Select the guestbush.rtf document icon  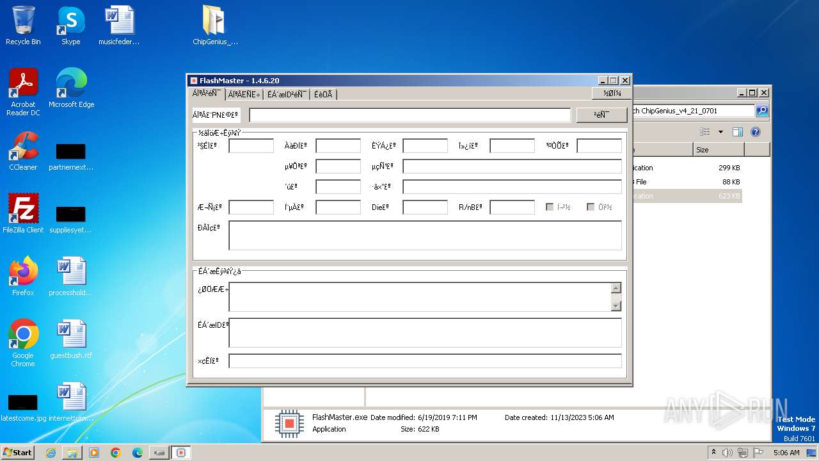(x=71, y=339)
